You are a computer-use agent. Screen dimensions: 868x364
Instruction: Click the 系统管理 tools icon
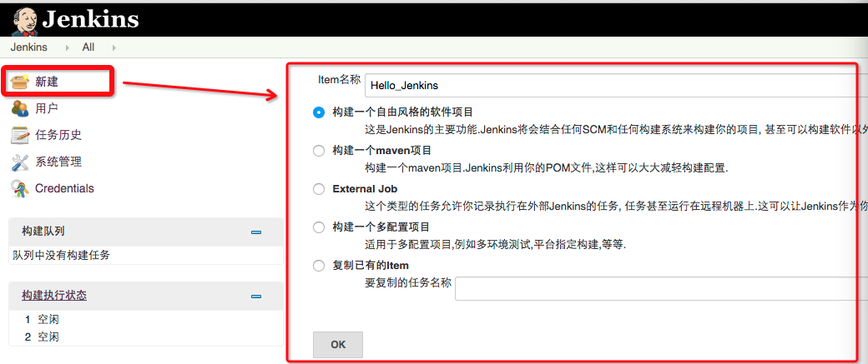[x=20, y=162]
